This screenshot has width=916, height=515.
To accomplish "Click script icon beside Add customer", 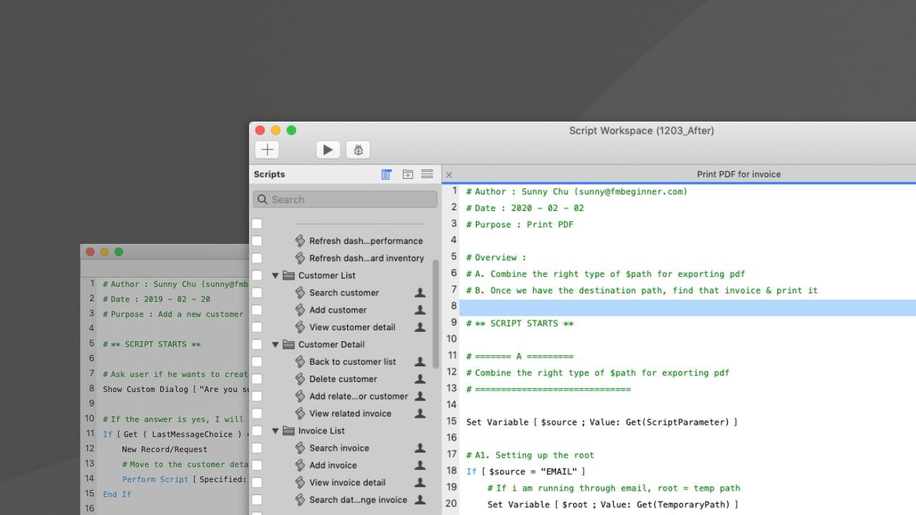I will 301,310.
